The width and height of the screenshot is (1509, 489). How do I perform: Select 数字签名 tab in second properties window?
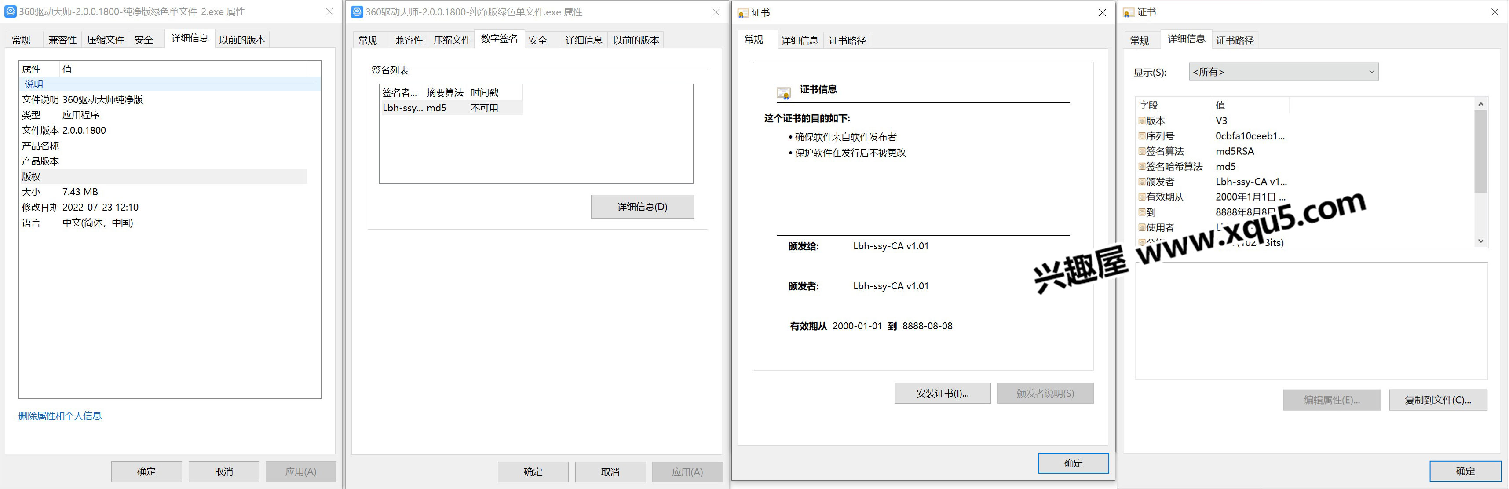point(500,39)
